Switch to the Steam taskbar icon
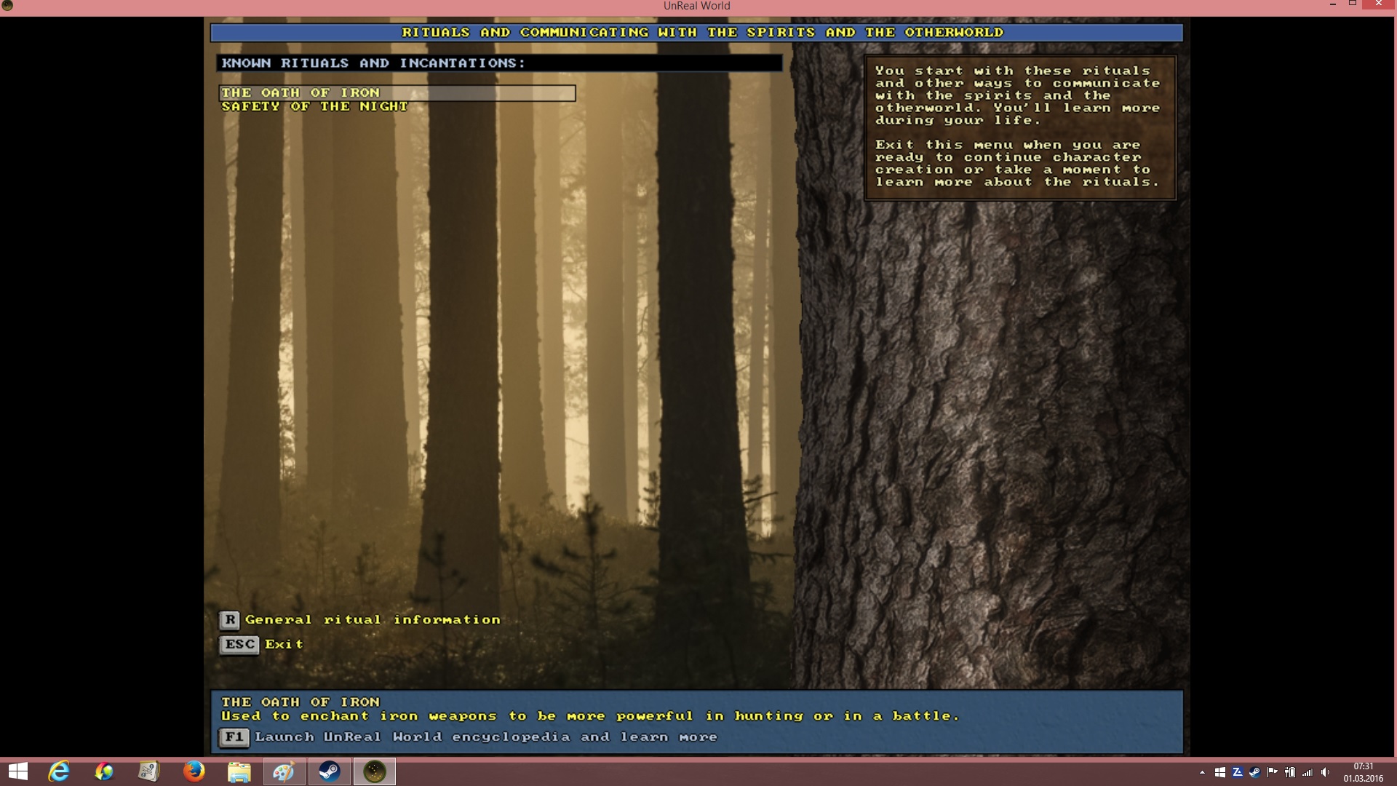1397x786 pixels. 329,771
